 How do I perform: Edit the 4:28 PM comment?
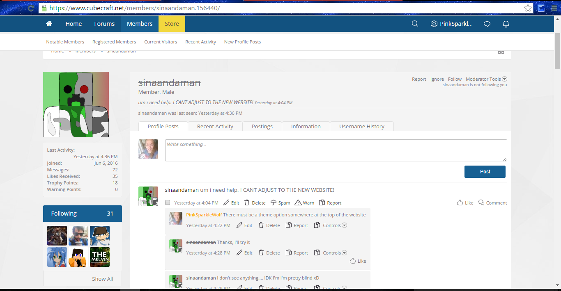point(244,253)
